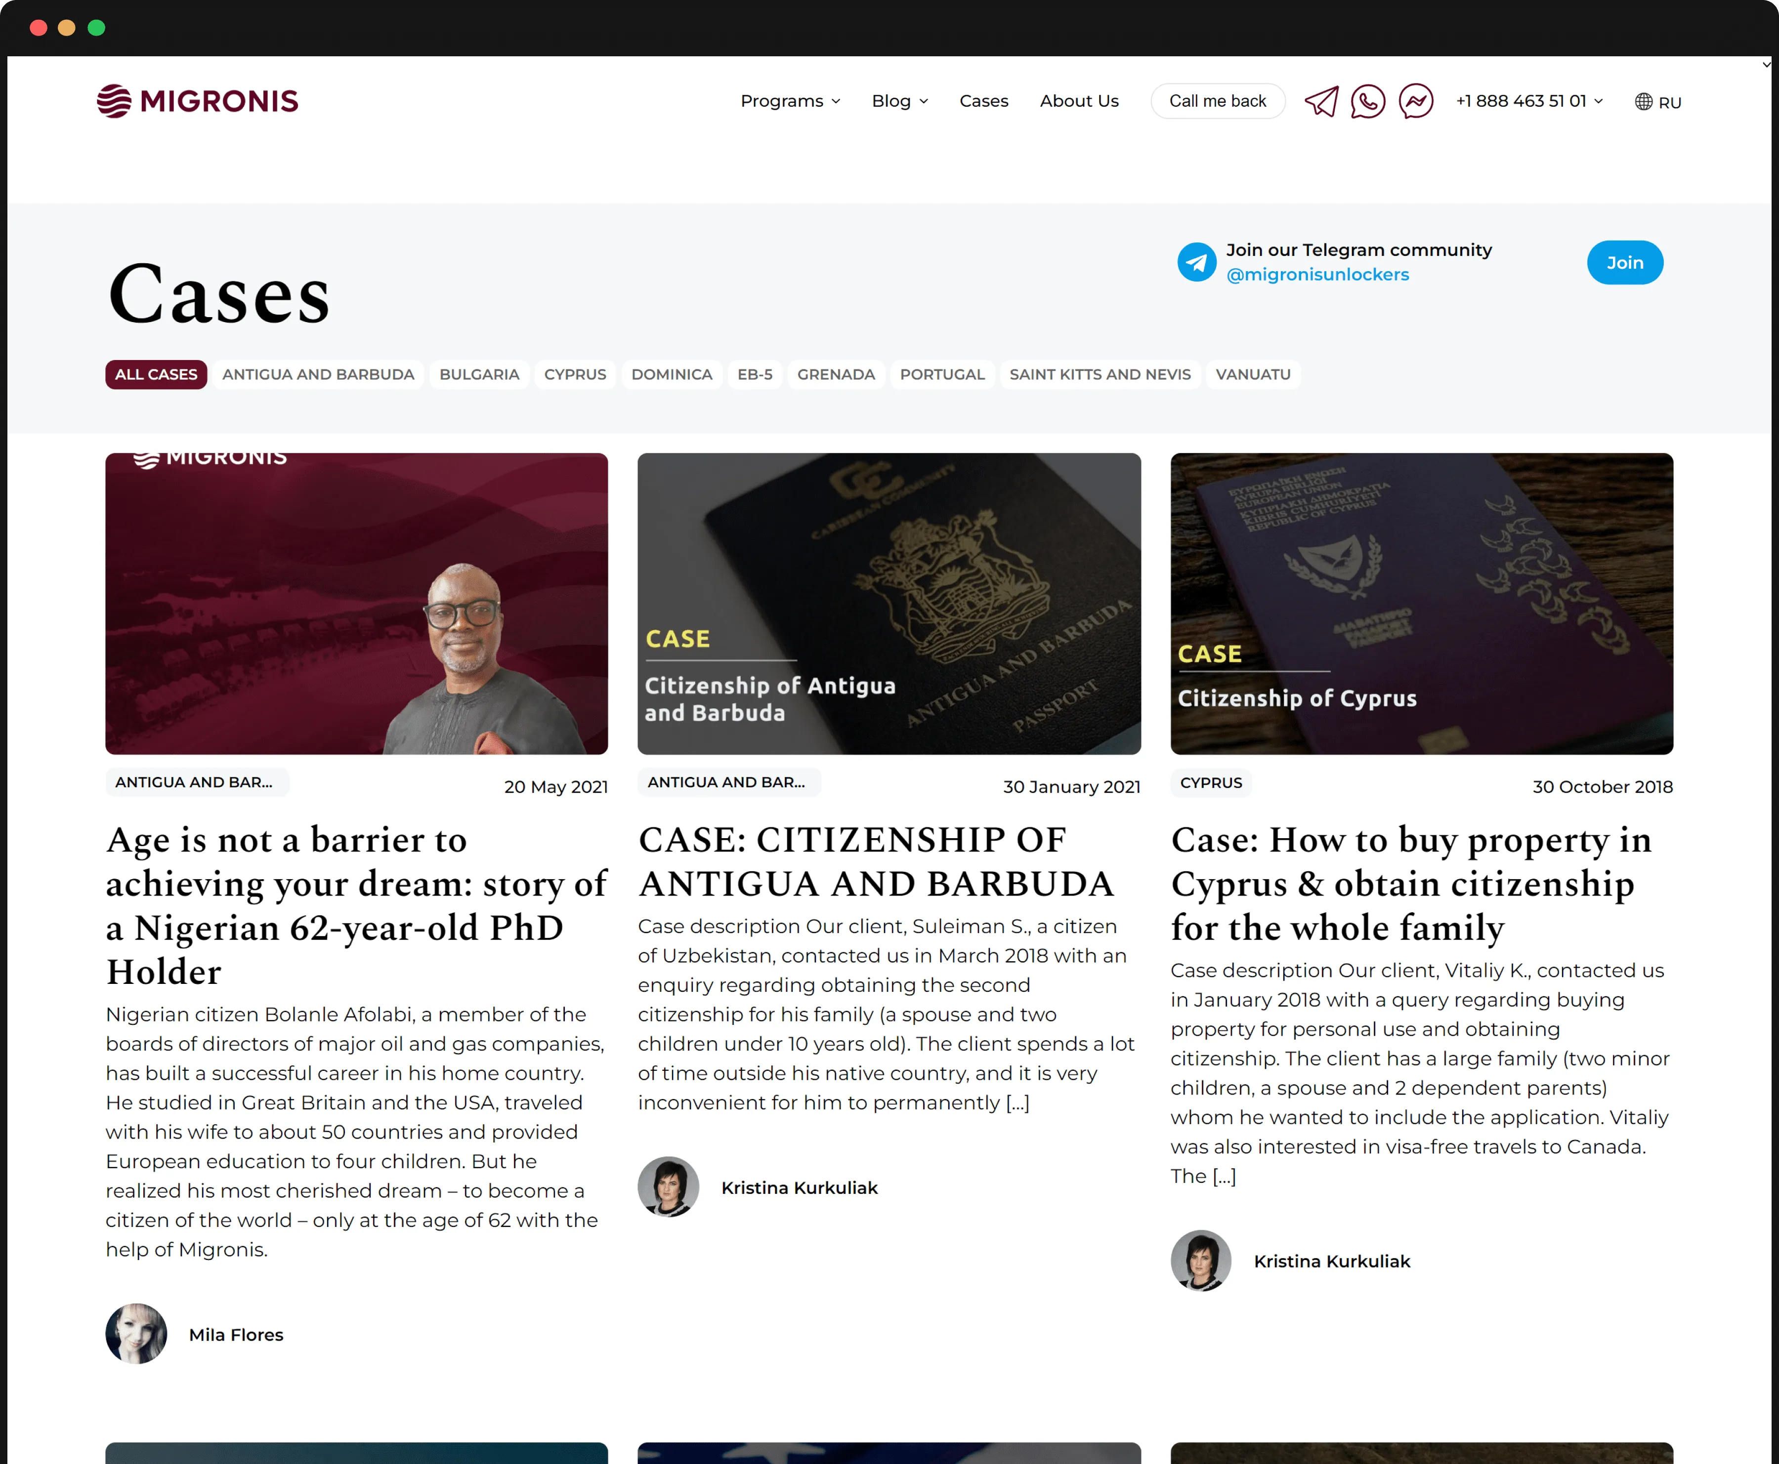Click the Call me back button
This screenshot has width=1779, height=1464.
point(1217,101)
